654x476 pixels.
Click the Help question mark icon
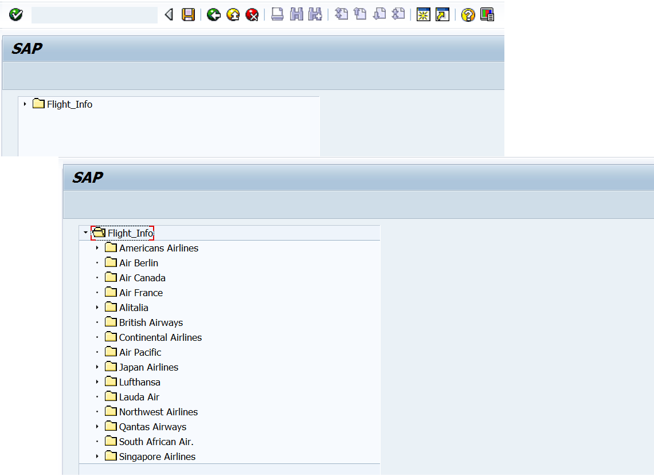pos(468,14)
